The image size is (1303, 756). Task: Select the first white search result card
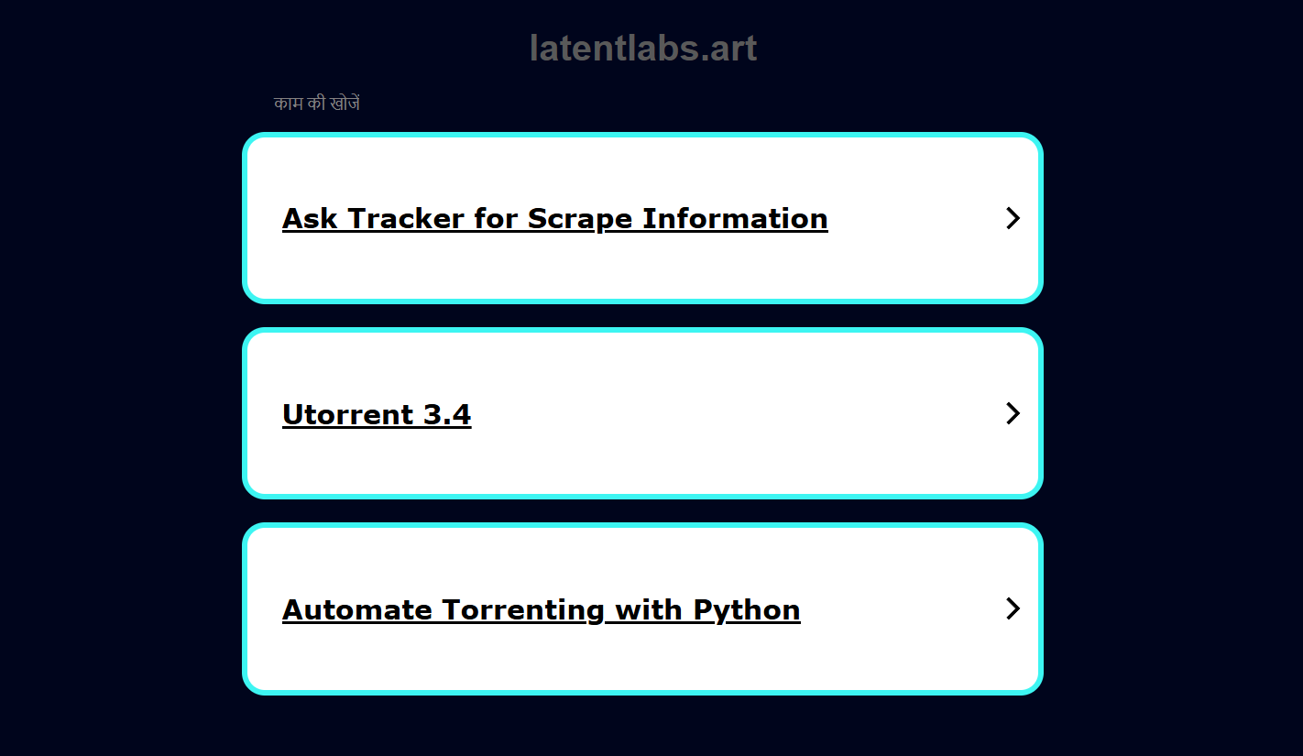(x=642, y=218)
